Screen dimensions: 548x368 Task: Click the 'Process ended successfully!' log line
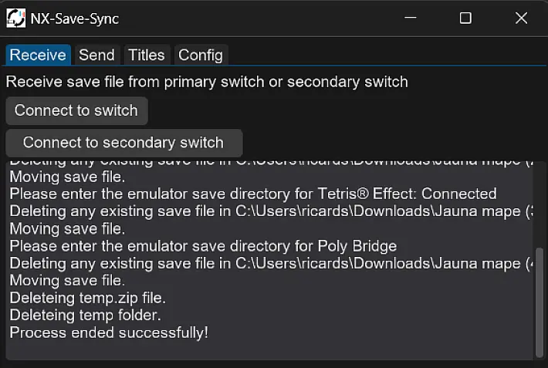point(109,333)
